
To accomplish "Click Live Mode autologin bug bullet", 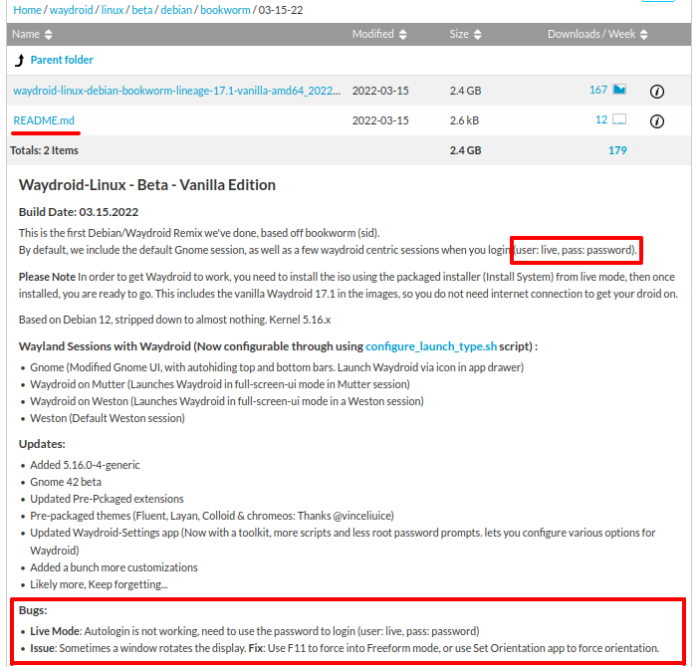I will click(x=254, y=631).
